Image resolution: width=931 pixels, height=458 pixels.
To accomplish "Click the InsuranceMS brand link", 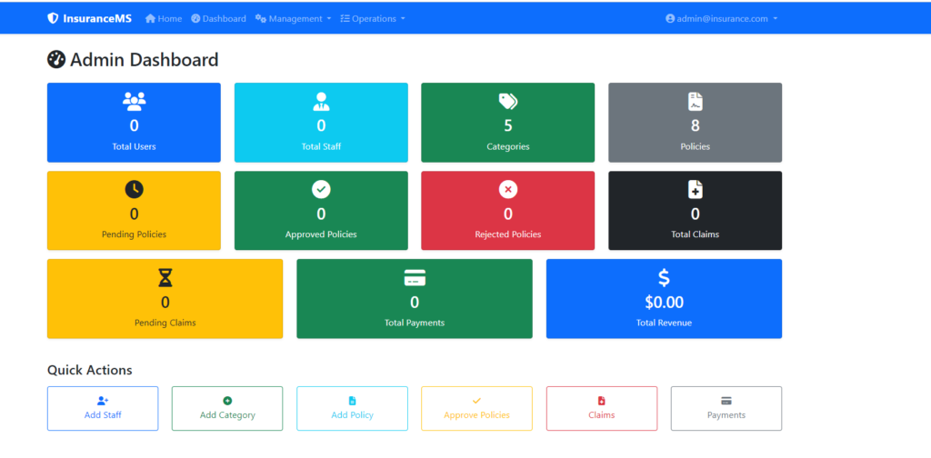I will coord(90,18).
